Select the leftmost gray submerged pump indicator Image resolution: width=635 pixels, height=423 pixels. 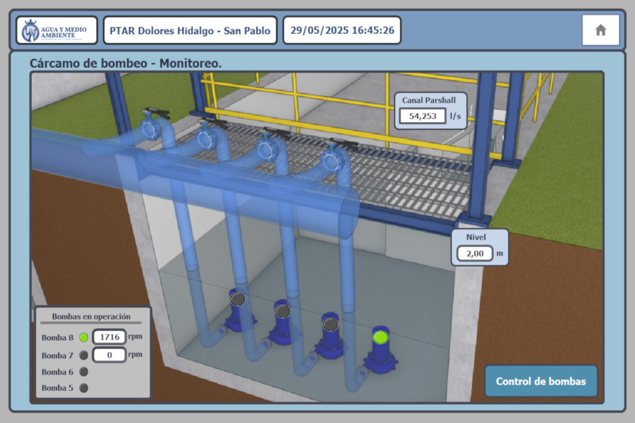point(238,299)
